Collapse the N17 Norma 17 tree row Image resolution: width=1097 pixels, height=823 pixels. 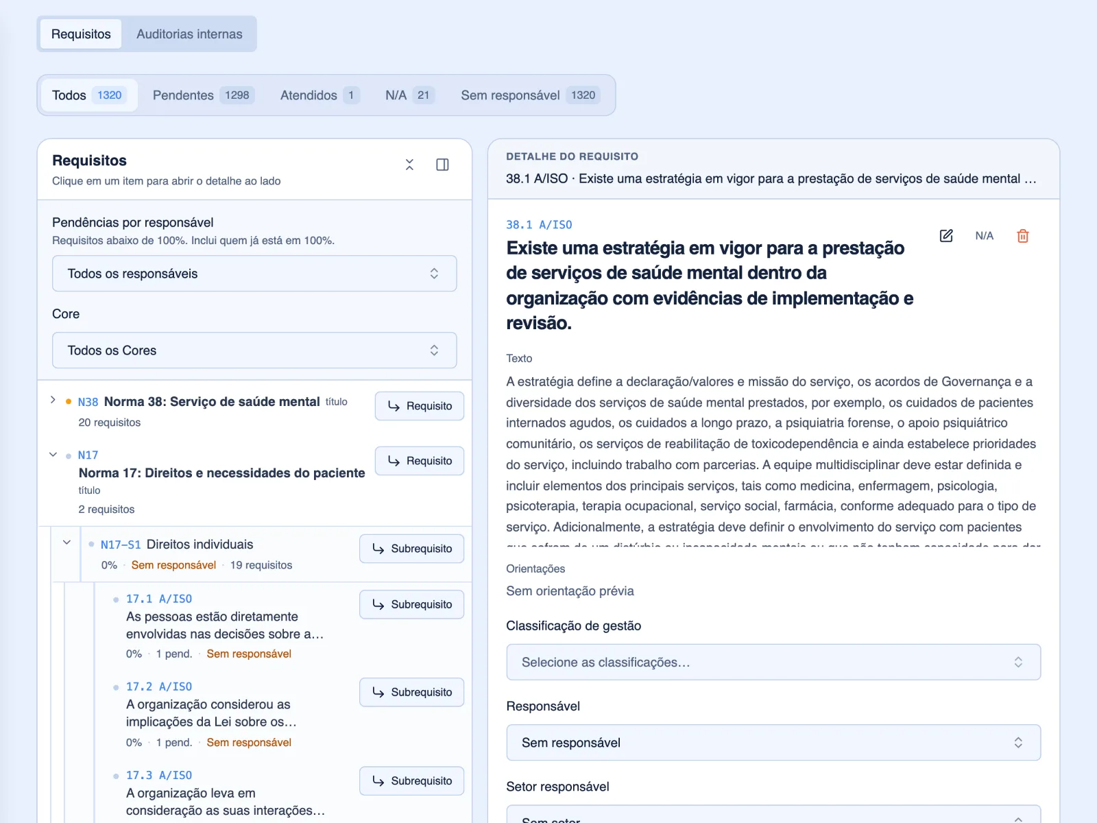[53, 455]
